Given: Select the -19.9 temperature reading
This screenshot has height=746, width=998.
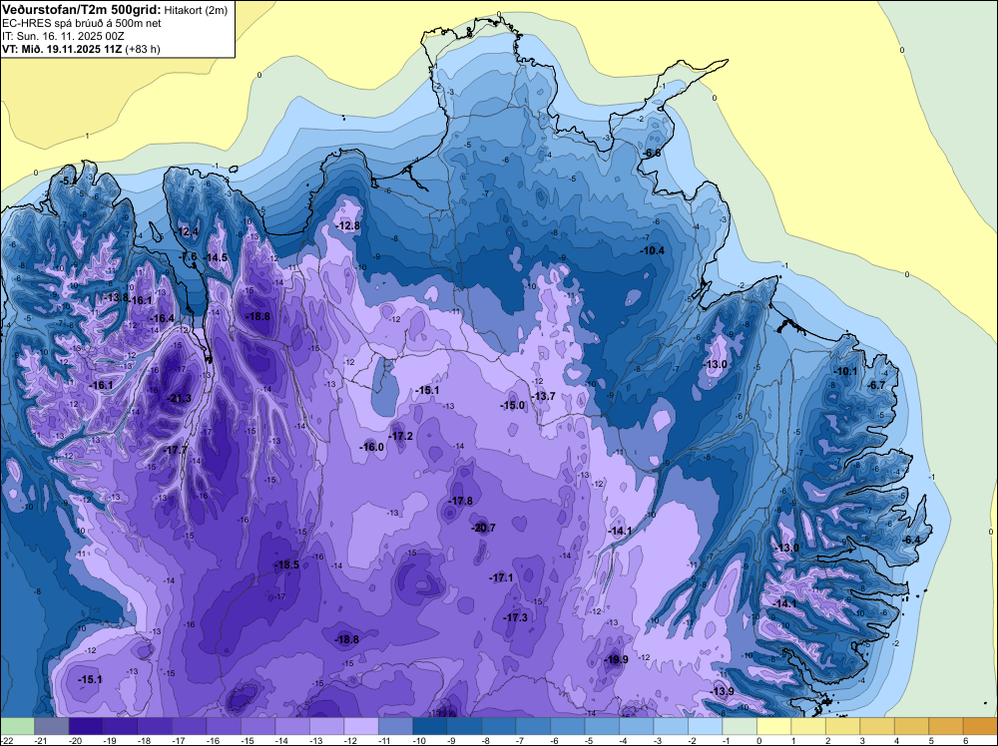Looking at the screenshot, I should (616, 659).
